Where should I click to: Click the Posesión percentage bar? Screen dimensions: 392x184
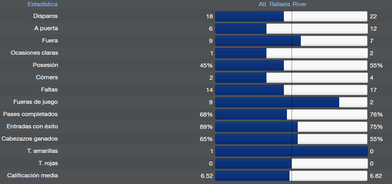point(291,65)
